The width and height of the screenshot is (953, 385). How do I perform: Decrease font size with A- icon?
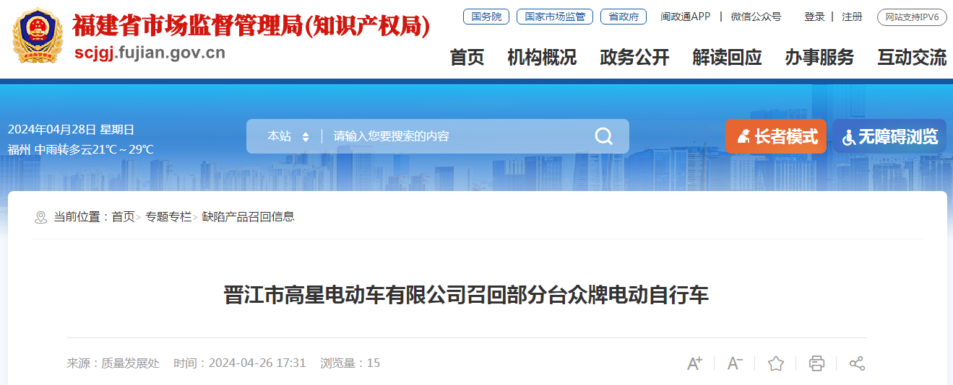coord(735,363)
